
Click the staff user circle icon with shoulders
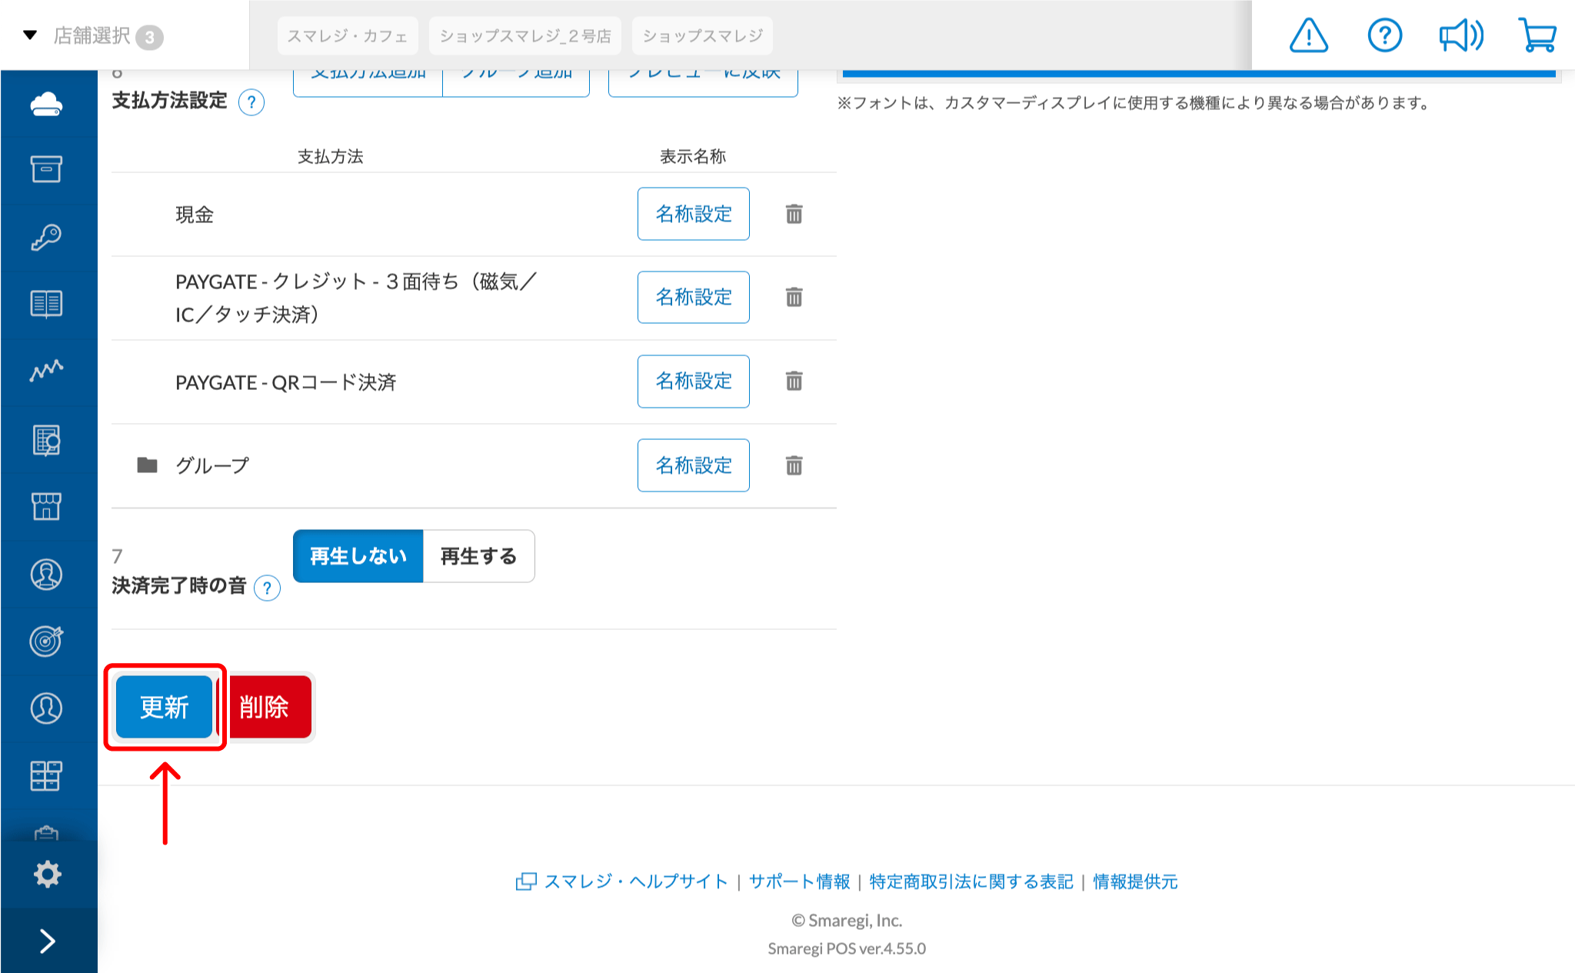(x=46, y=575)
